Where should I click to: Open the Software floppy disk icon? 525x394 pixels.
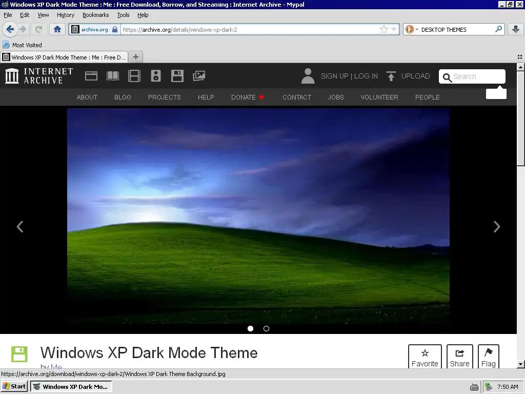tap(177, 76)
